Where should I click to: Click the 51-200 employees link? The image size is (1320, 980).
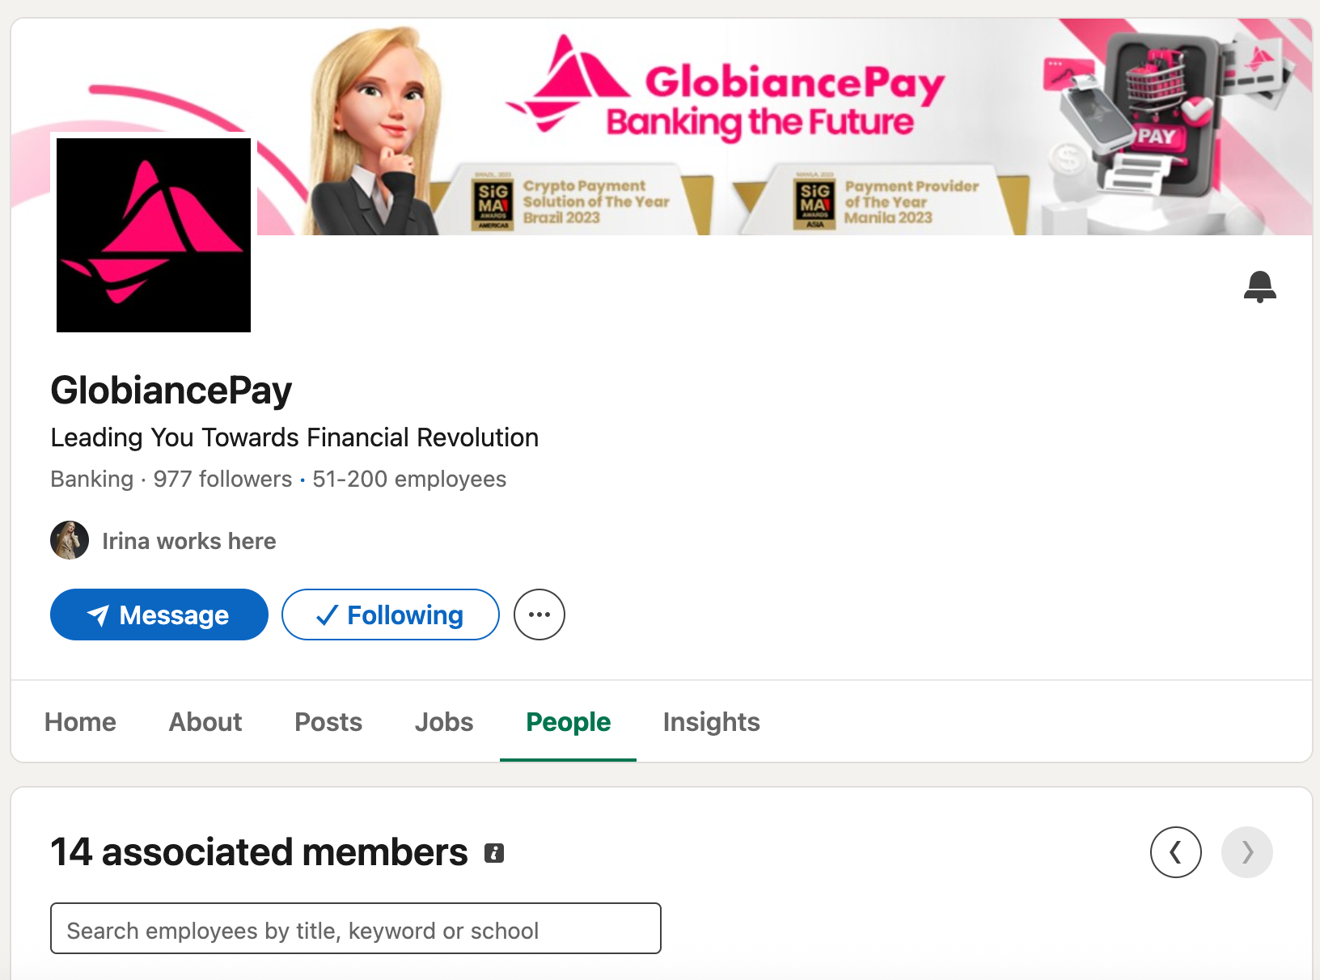tap(409, 479)
